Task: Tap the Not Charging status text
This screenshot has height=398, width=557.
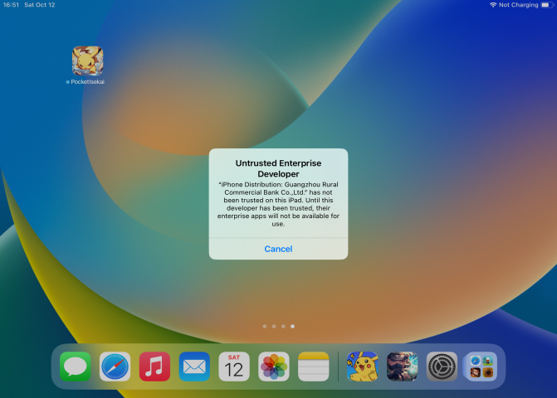Action: 518,5
